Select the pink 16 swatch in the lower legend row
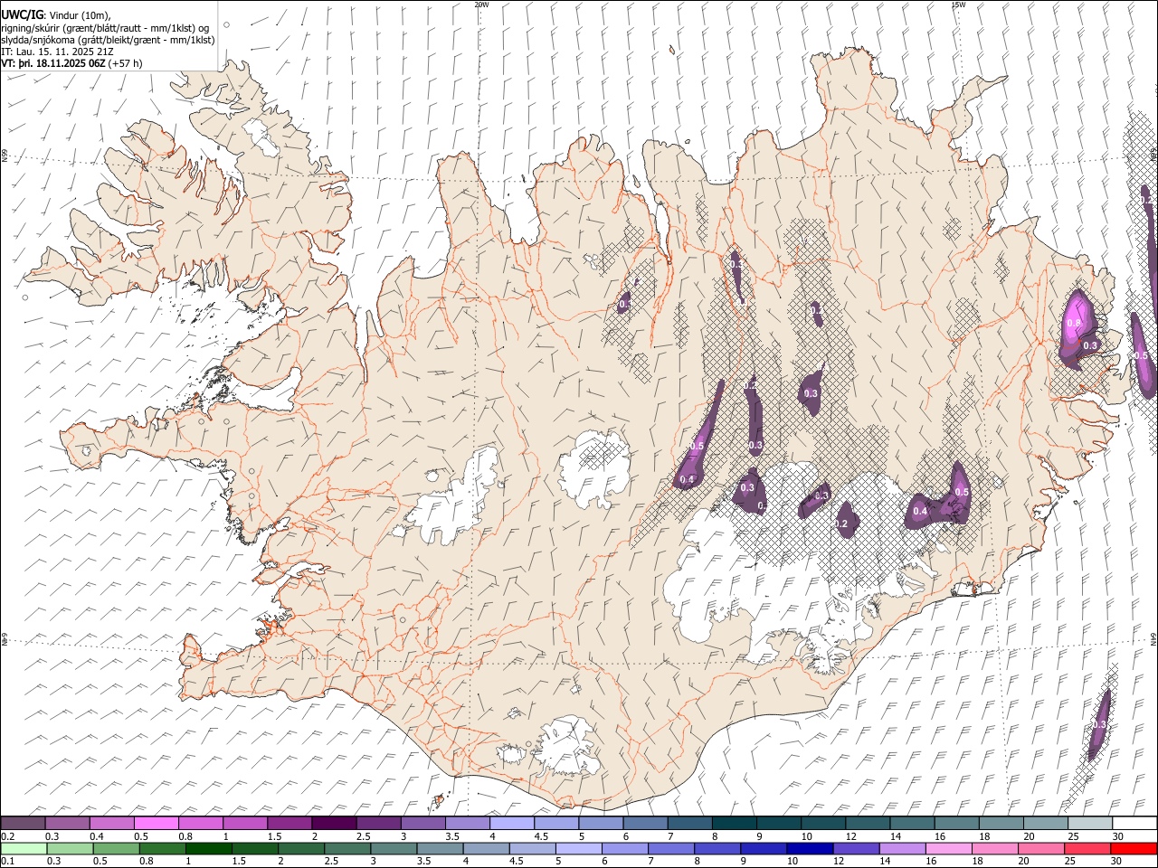 [948, 848]
